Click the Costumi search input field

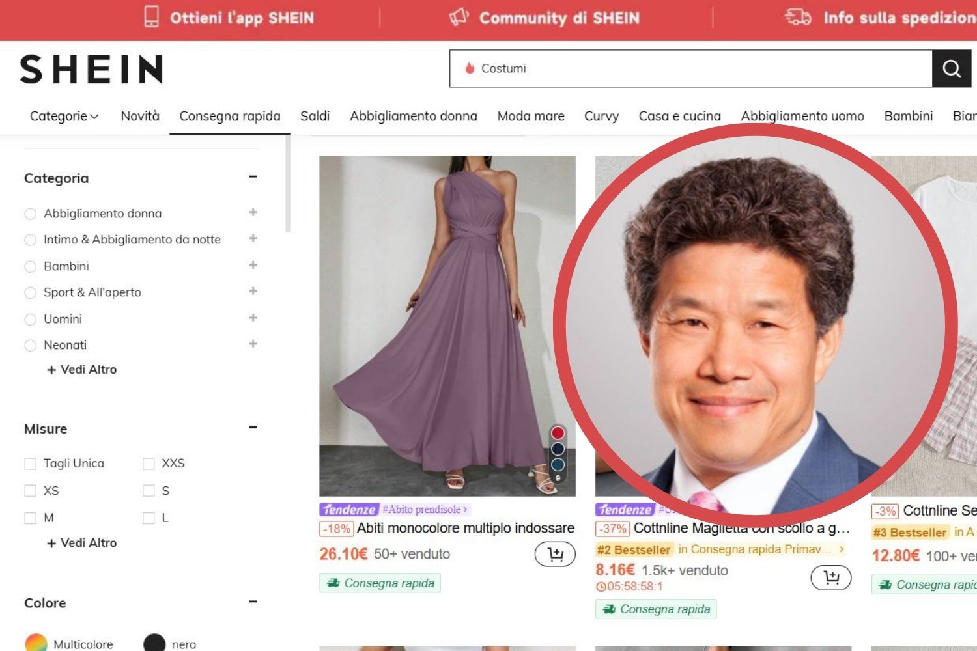(691, 68)
